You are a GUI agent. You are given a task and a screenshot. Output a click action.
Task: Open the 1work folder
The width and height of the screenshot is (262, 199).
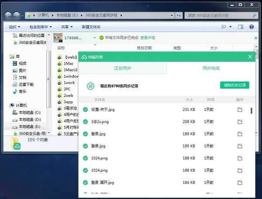coord(66,82)
